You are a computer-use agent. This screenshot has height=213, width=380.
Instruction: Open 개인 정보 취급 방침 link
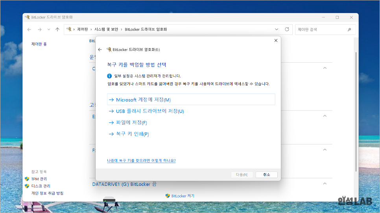[47, 193]
